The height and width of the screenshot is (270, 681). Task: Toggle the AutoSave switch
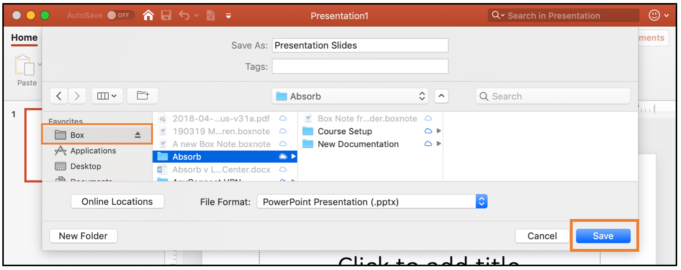coord(121,15)
